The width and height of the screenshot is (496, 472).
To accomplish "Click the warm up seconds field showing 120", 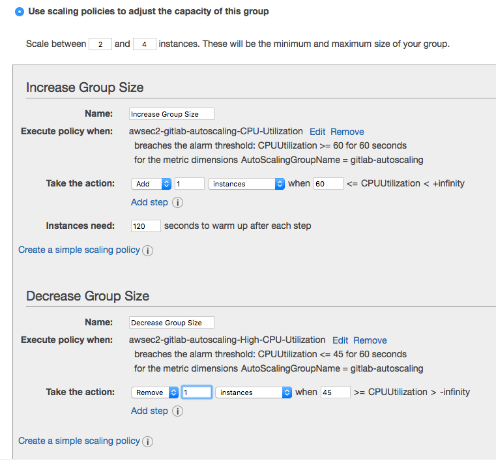I will point(145,226).
